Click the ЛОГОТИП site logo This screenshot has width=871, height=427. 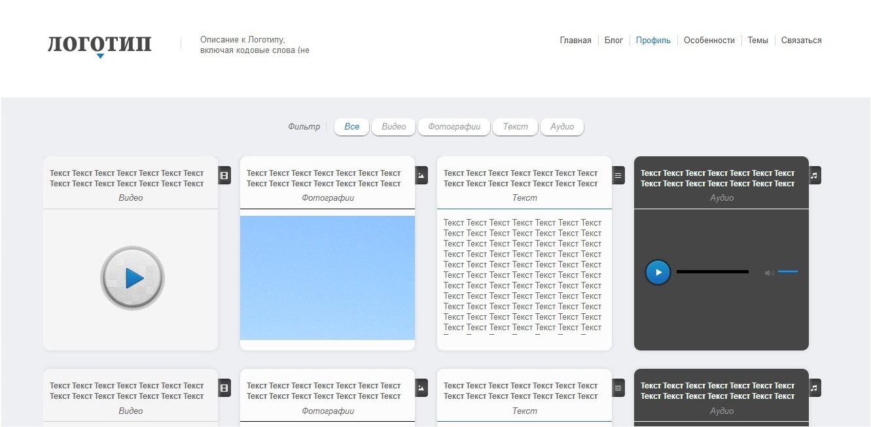[99, 44]
